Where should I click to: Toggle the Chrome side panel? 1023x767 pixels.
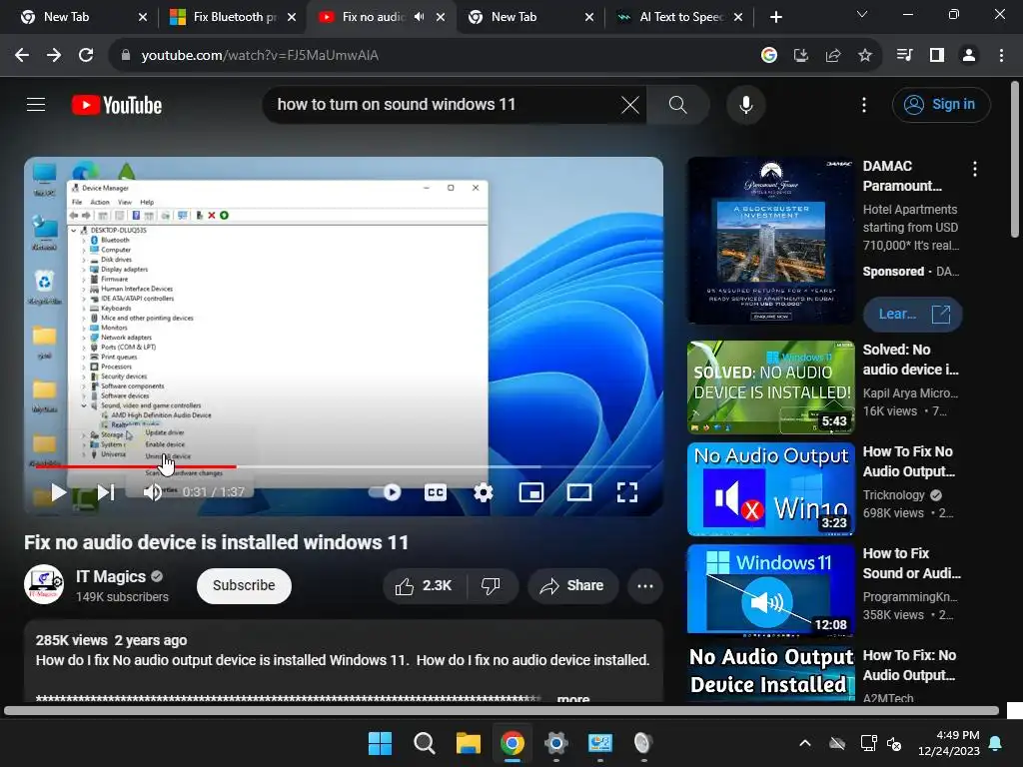pyautogui.click(x=937, y=56)
